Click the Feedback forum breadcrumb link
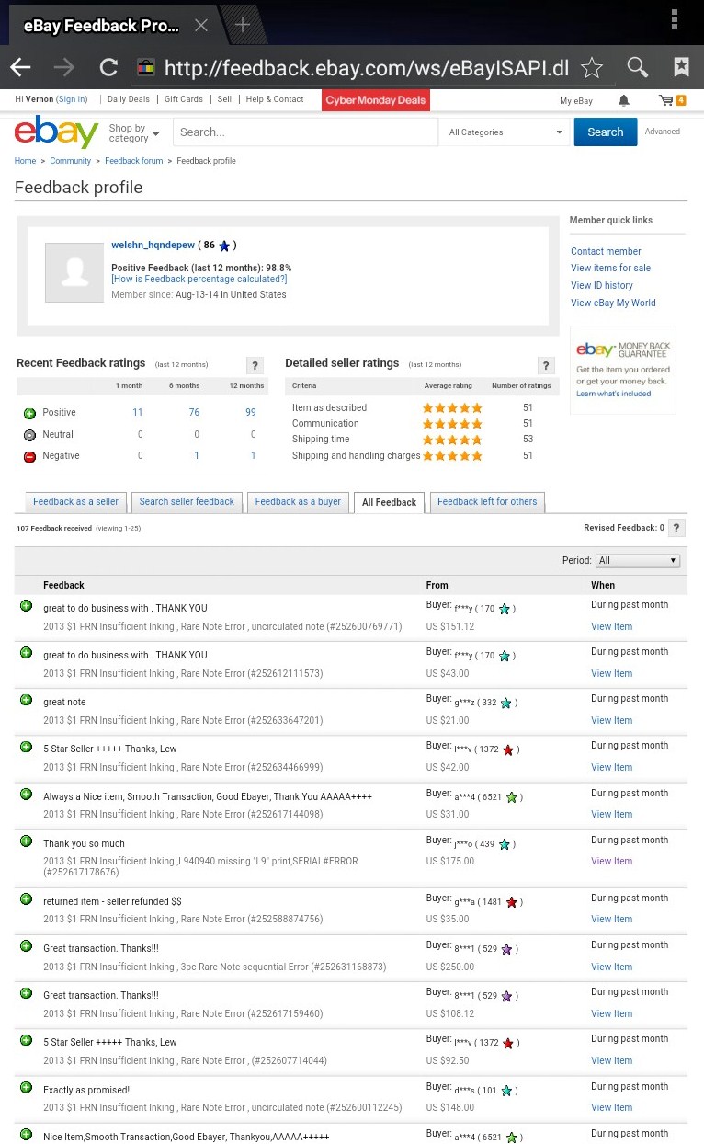Screen dimensions: 704x1144 (x=134, y=161)
